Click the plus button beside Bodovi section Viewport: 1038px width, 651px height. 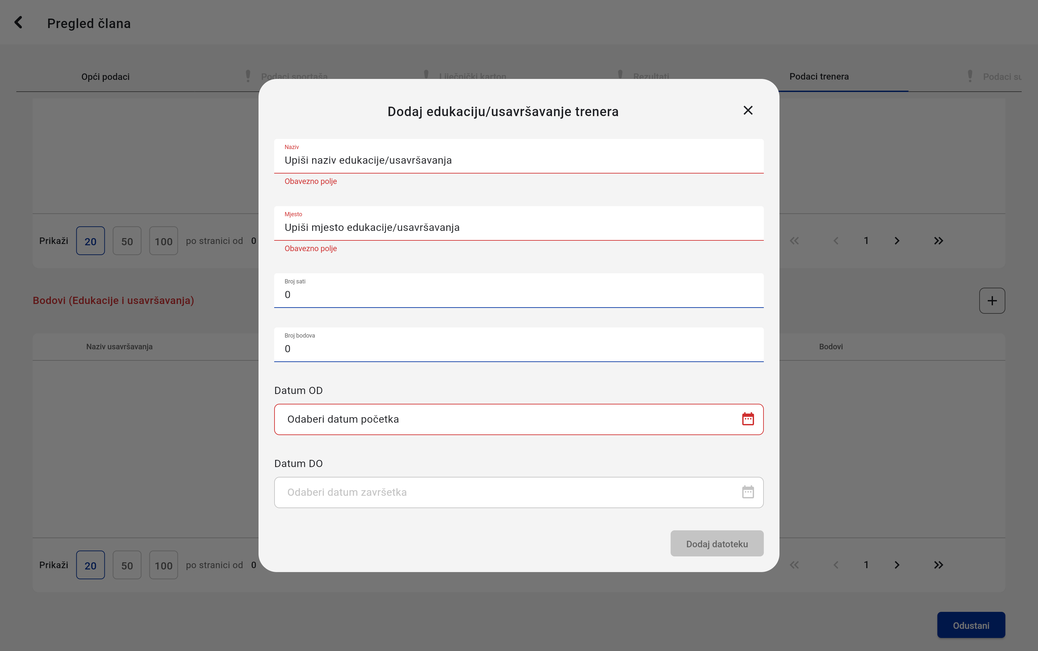[x=991, y=300]
